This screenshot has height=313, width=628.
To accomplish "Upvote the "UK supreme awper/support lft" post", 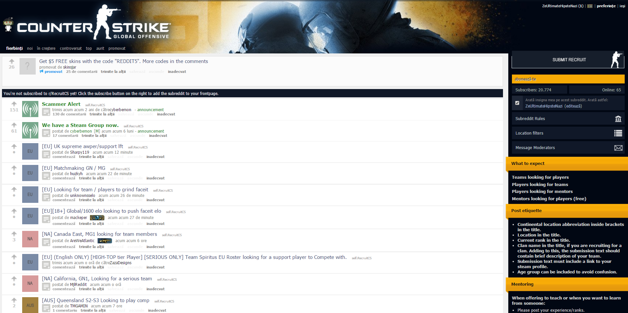I will coord(14,146).
